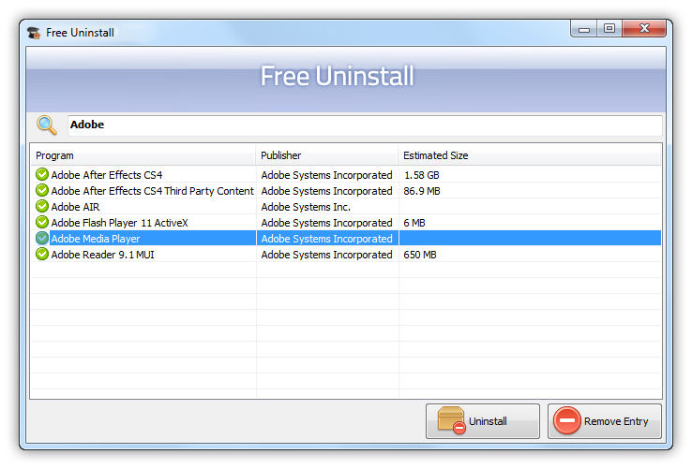Click check icon beside Adobe After Effects CS4 Third Party Content

[x=42, y=190]
